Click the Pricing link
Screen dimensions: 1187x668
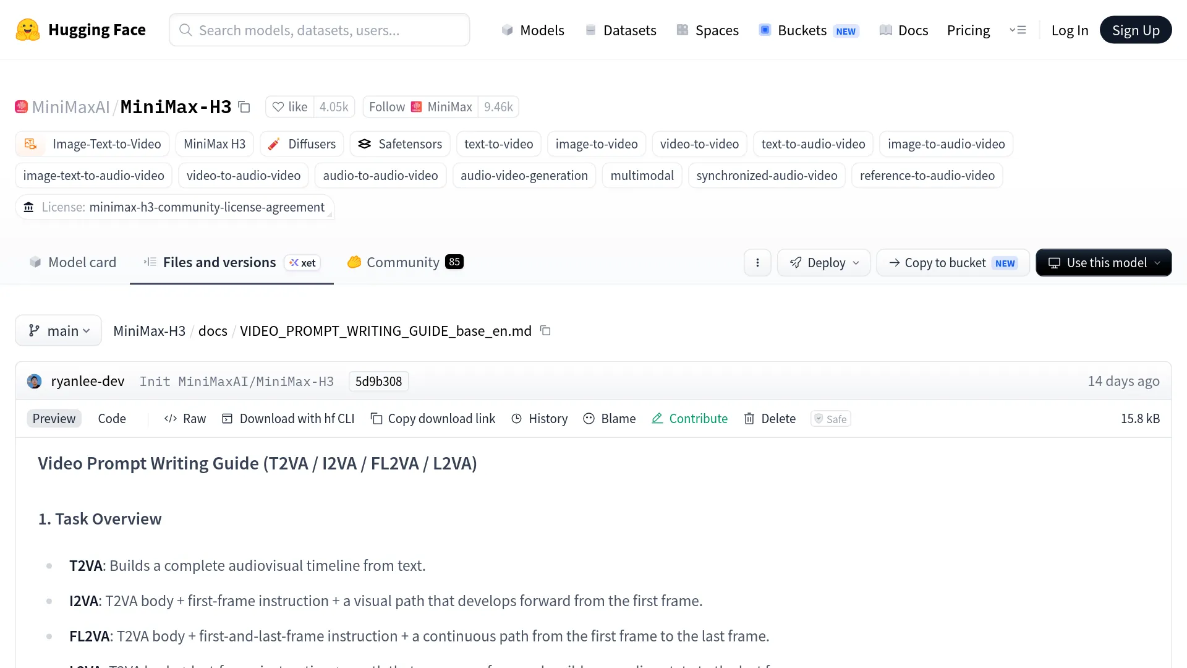(x=968, y=30)
